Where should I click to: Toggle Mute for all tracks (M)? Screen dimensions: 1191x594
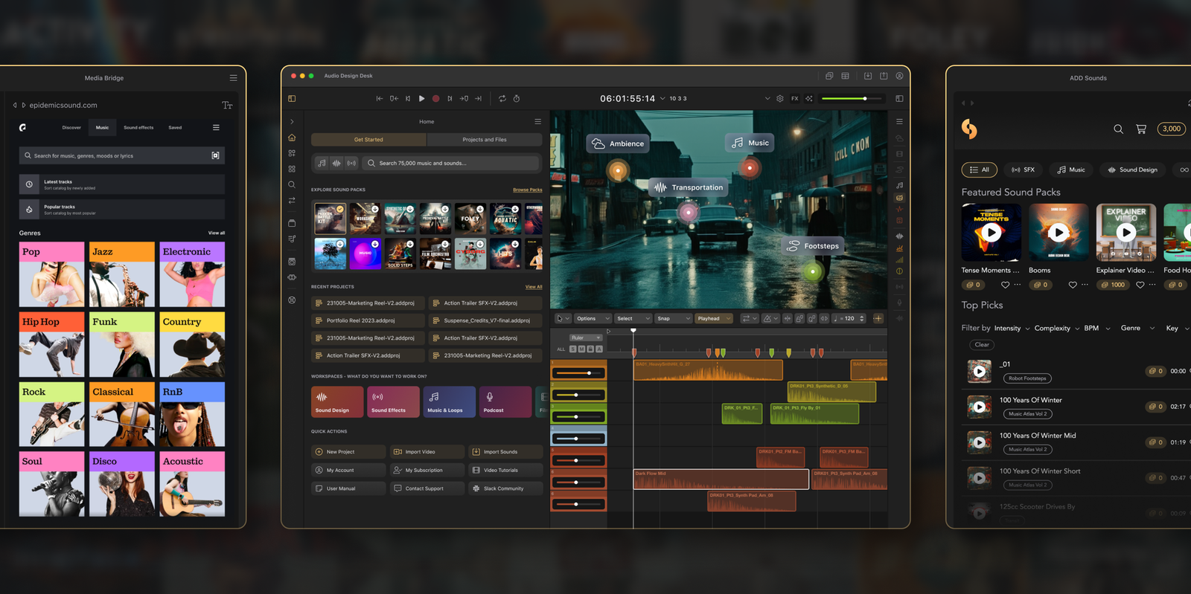582,349
